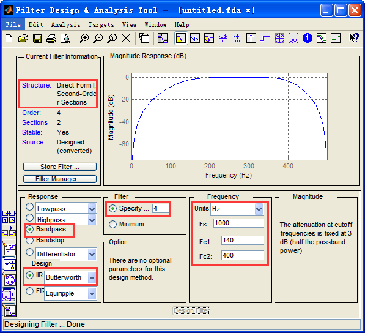
Task: Open the Create Multirate Filter sidebar panel
Action: [9, 217]
